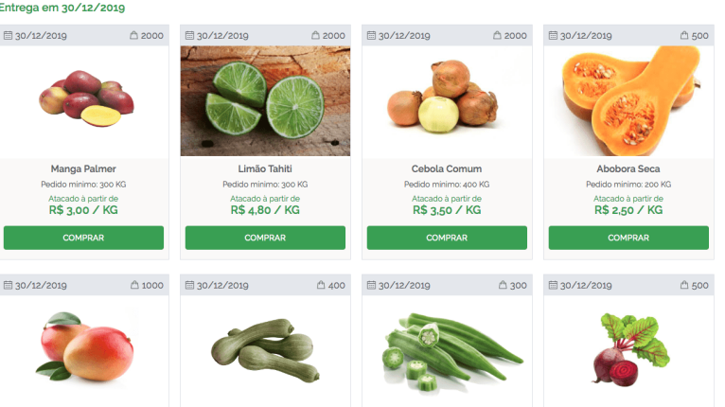Buy Cebola Comum with COMPRAR button

[x=447, y=238]
